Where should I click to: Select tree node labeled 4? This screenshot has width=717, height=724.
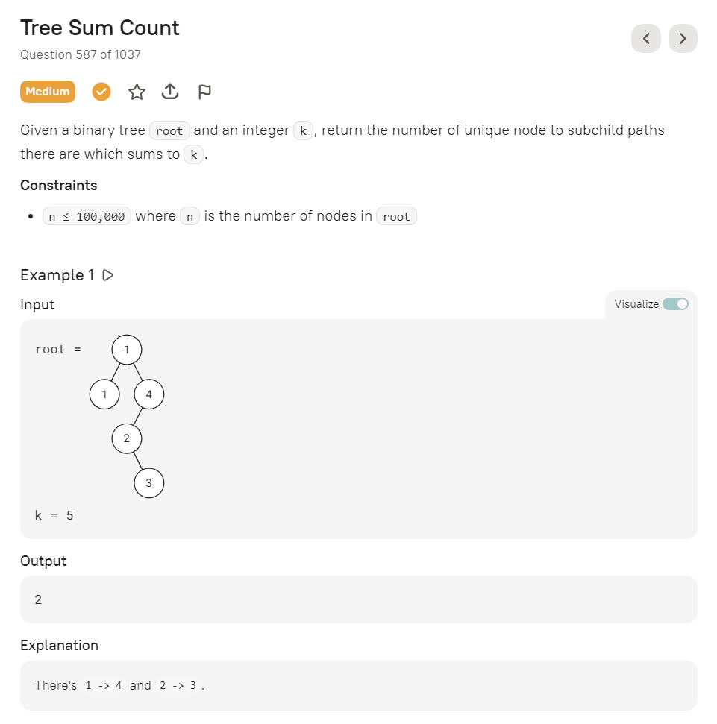point(149,394)
